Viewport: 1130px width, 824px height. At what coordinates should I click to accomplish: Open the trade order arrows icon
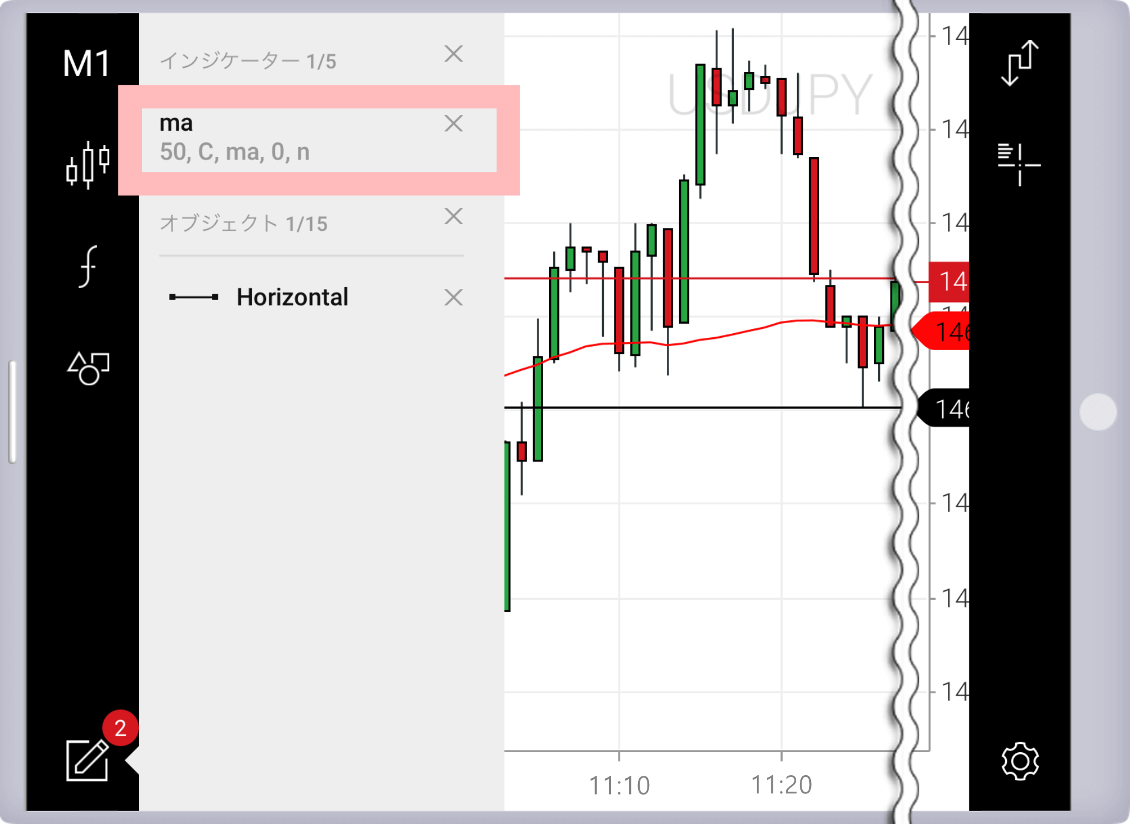point(1020,63)
